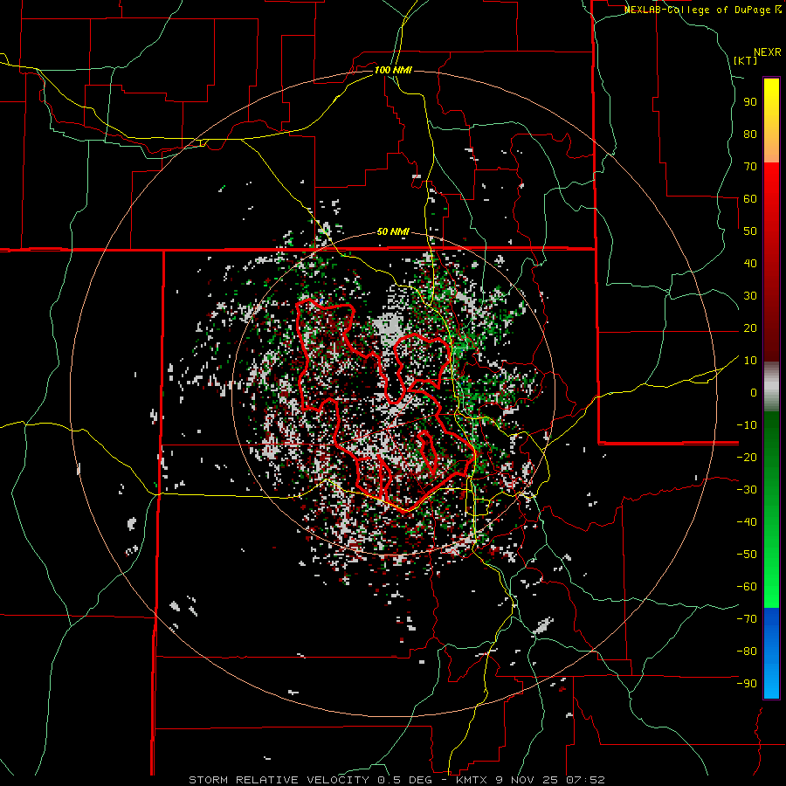Select the 9 NOV 25 date text
786x786 pixels.
[528, 780]
